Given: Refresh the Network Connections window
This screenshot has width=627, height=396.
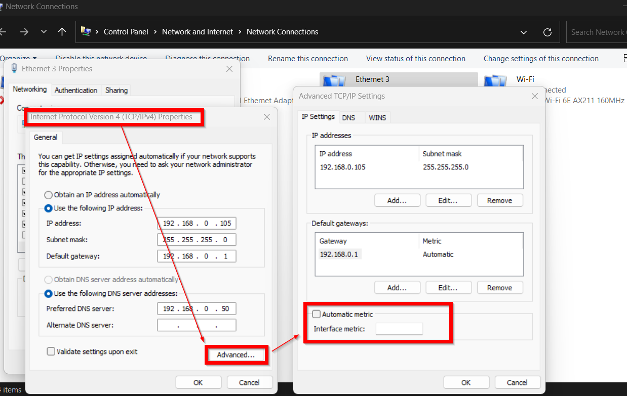Looking at the screenshot, I should [x=547, y=32].
